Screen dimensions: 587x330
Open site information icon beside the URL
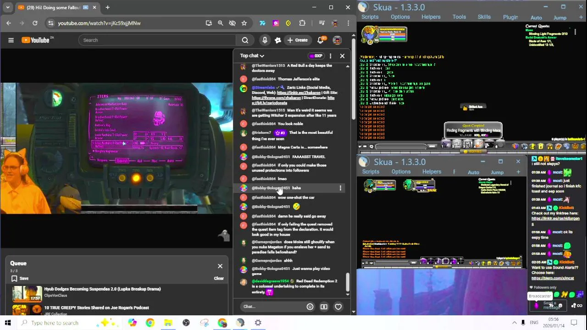[50, 23]
